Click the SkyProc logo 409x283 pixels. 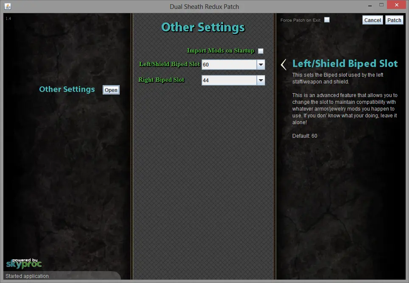pos(24,263)
